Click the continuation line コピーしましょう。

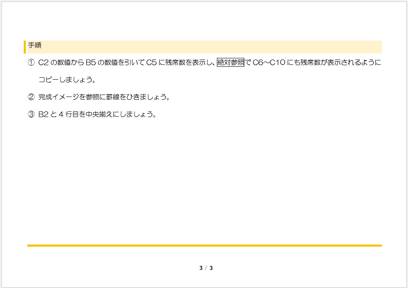point(67,80)
